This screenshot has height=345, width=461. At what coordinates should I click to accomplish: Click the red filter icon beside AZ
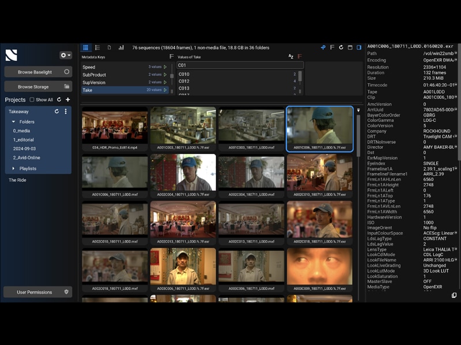pos(300,56)
